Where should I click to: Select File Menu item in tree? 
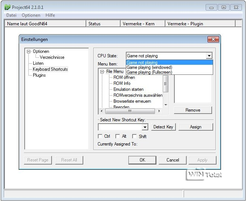[115, 71]
